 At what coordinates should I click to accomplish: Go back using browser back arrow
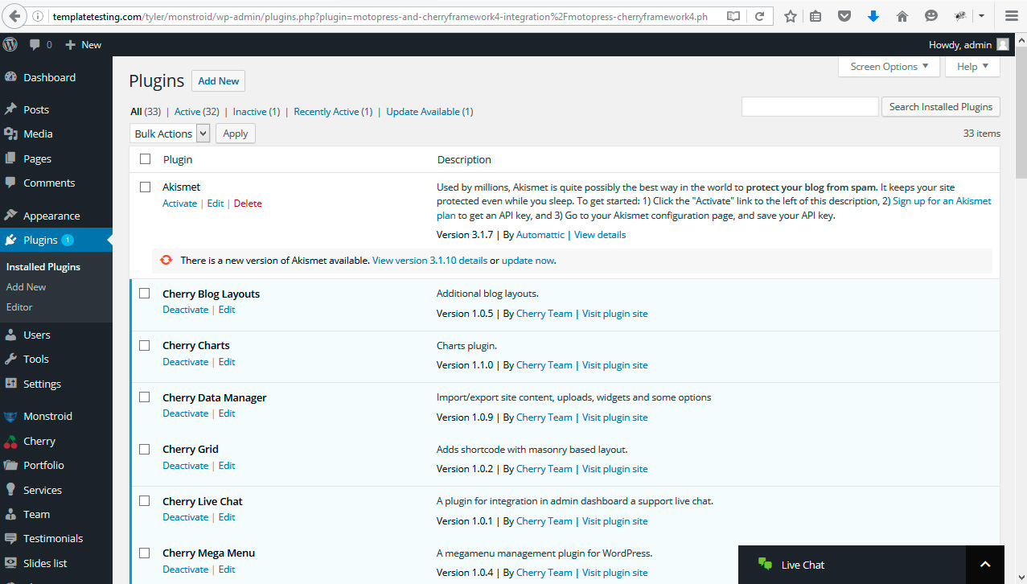15,16
